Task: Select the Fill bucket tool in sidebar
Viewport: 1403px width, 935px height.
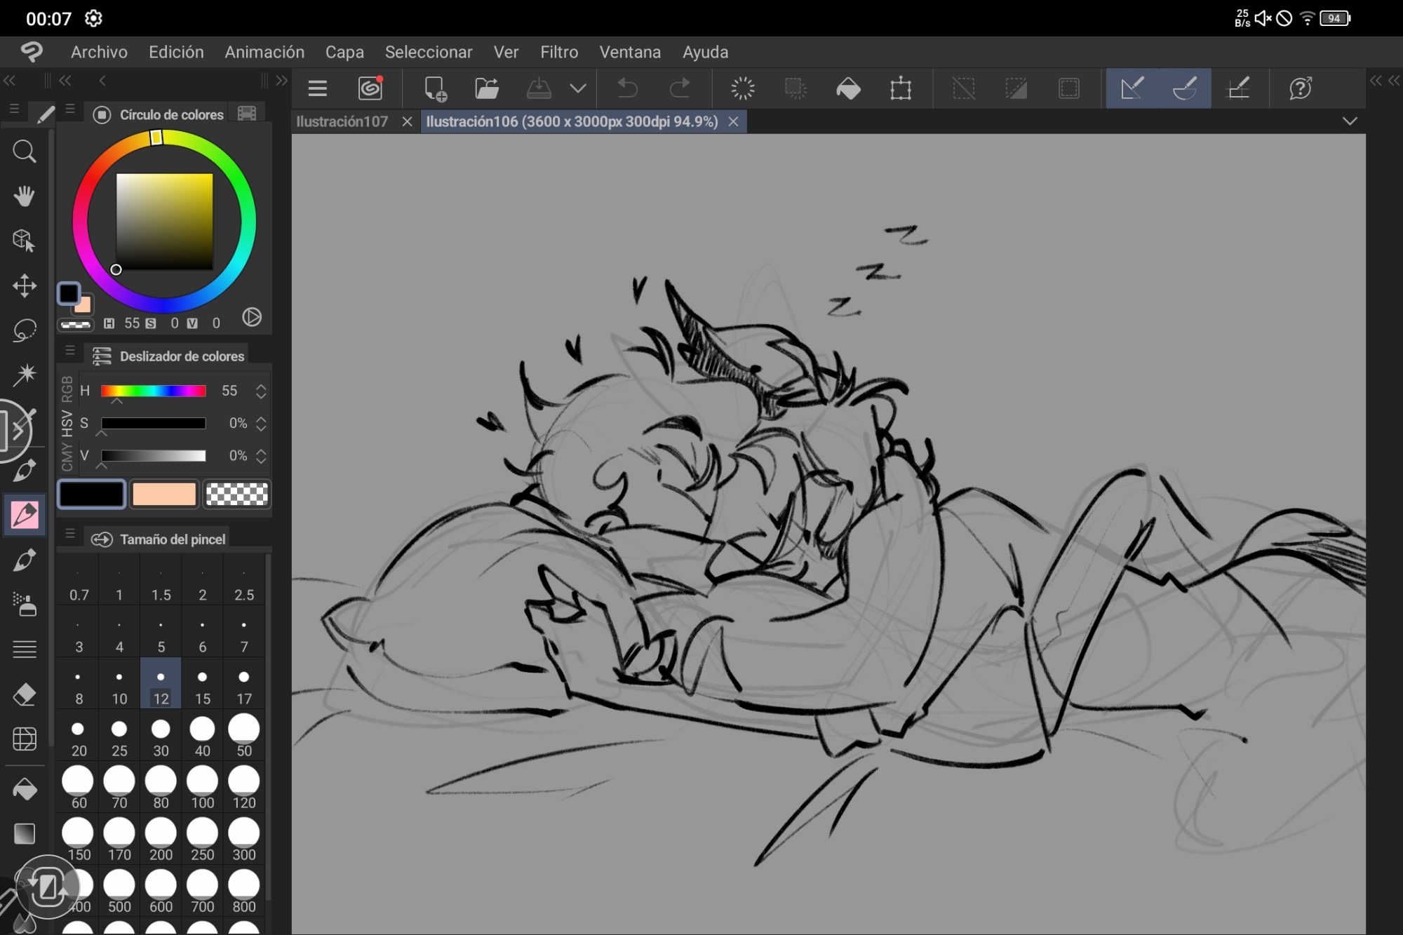Action: [25, 790]
